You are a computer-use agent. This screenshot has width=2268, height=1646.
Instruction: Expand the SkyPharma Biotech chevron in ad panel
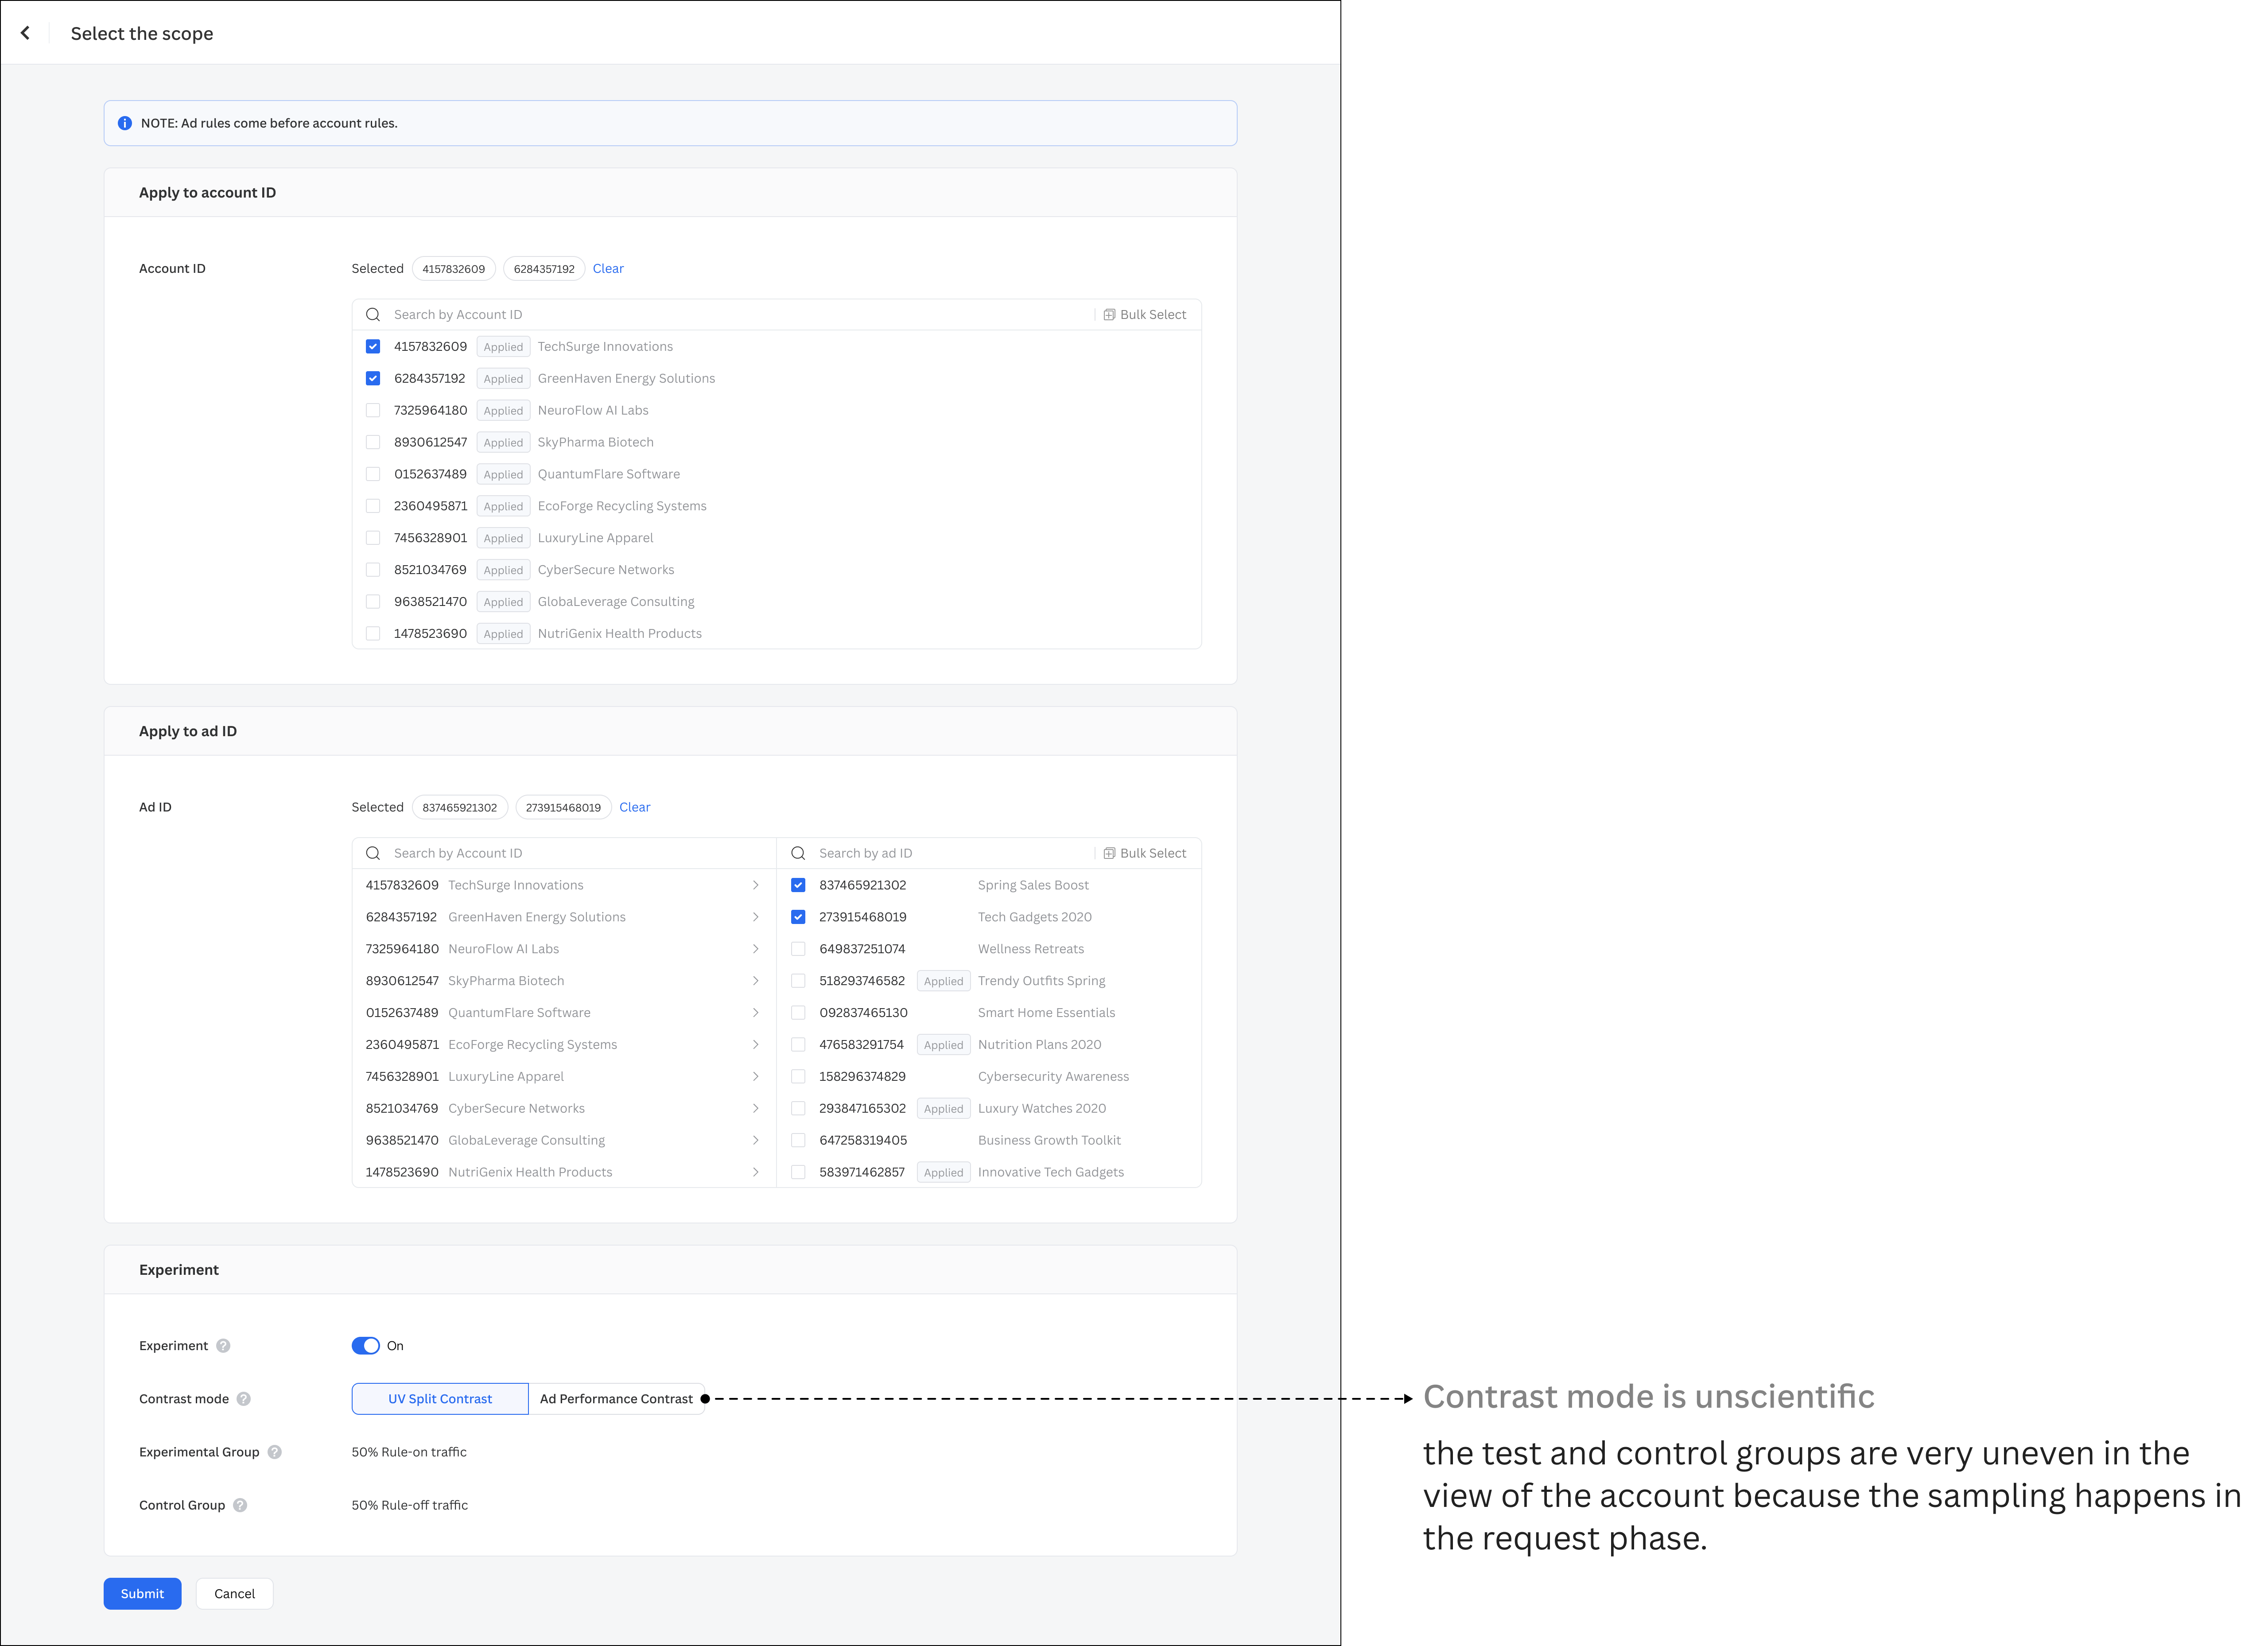click(x=756, y=981)
